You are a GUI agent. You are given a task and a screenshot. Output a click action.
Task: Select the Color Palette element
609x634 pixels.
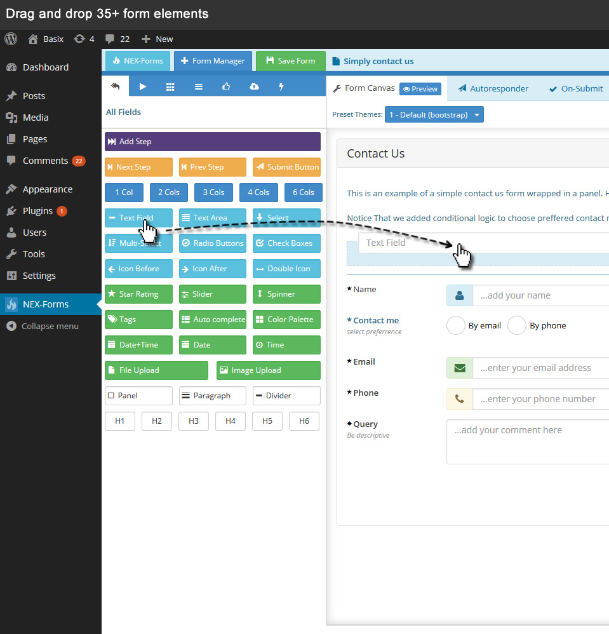point(286,320)
